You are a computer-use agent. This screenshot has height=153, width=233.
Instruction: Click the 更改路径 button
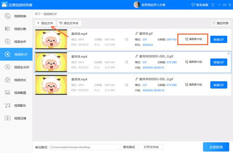pyautogui.click(x=129, y=147)
